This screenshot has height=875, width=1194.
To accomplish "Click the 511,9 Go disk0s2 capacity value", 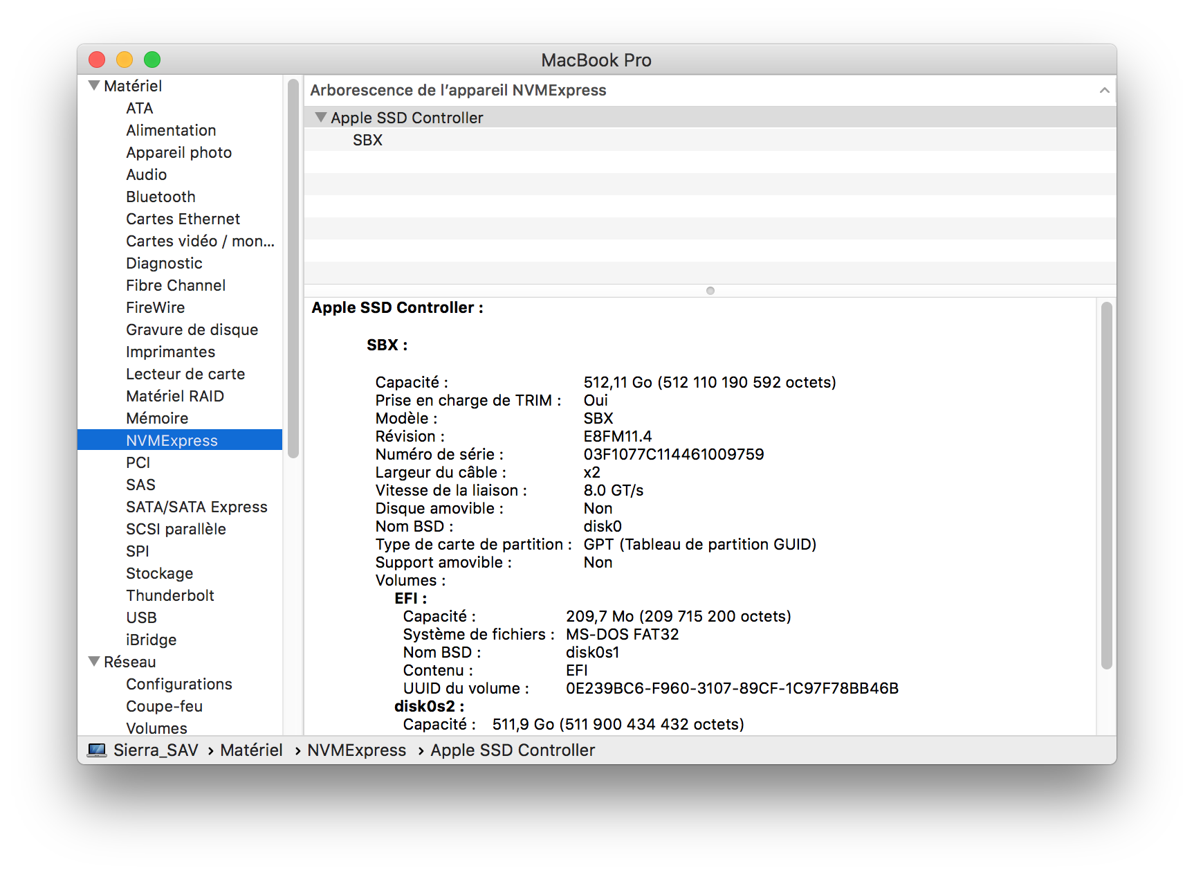I will tap(618, 724).
